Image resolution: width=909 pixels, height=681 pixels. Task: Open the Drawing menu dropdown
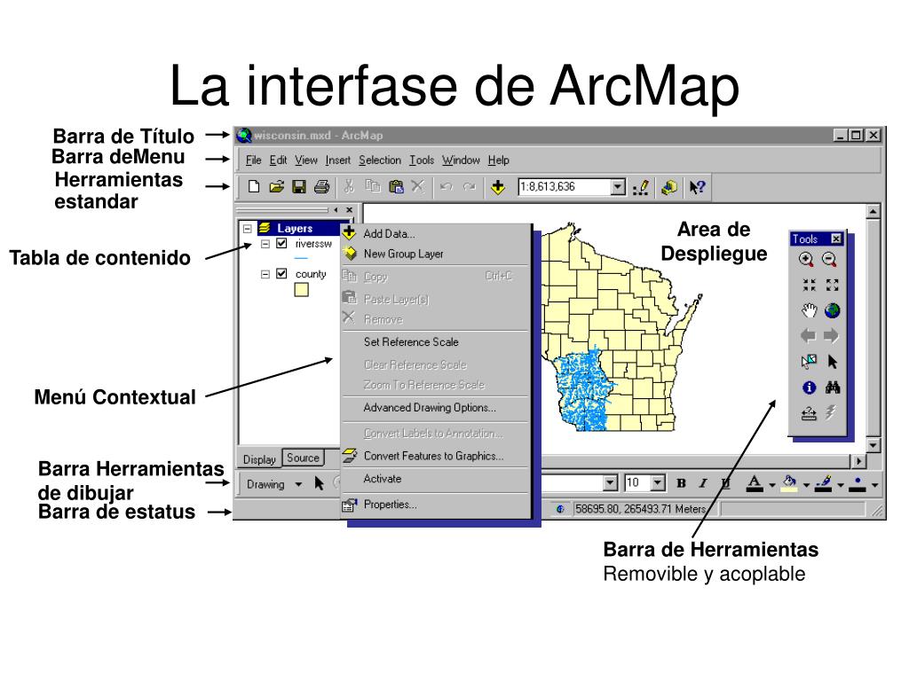click(x=298, y=484)
